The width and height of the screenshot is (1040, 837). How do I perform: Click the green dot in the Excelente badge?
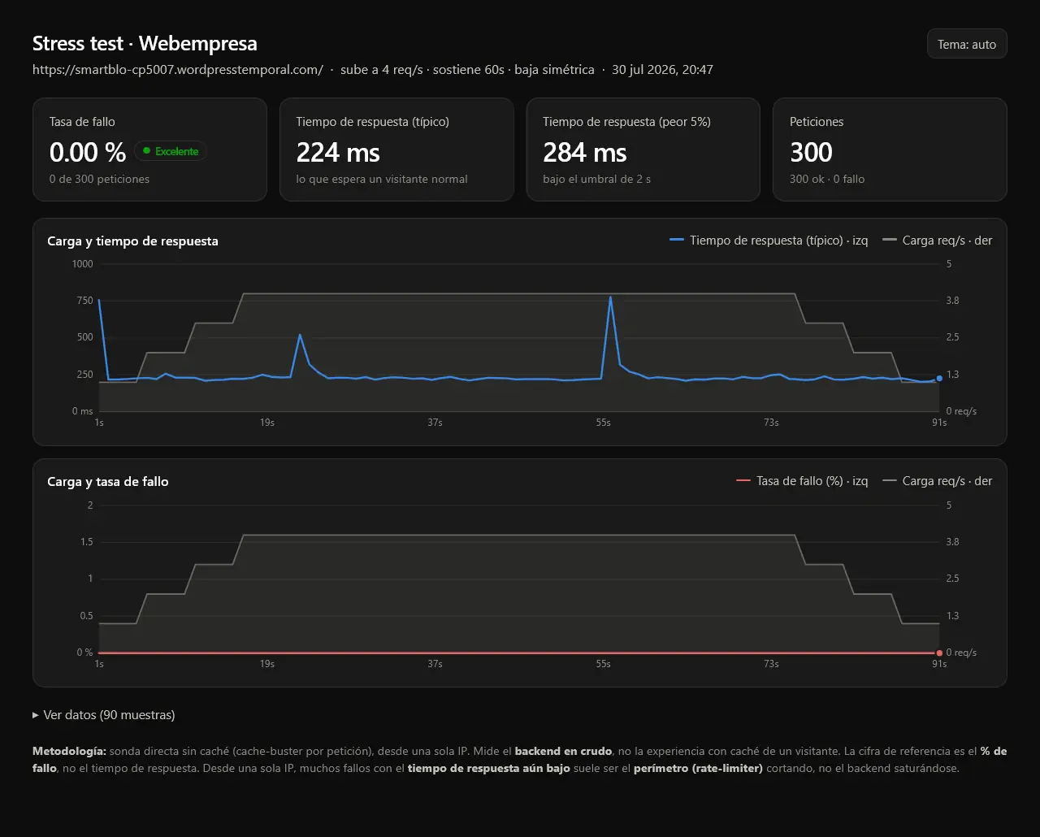point(147,151)
